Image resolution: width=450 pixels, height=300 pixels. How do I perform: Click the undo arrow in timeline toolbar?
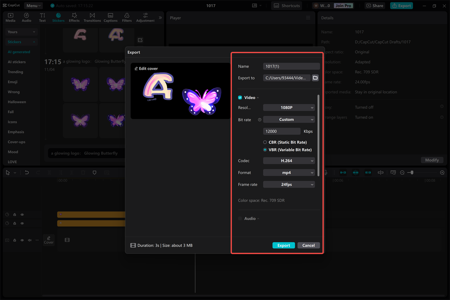[x=27, y=173]
